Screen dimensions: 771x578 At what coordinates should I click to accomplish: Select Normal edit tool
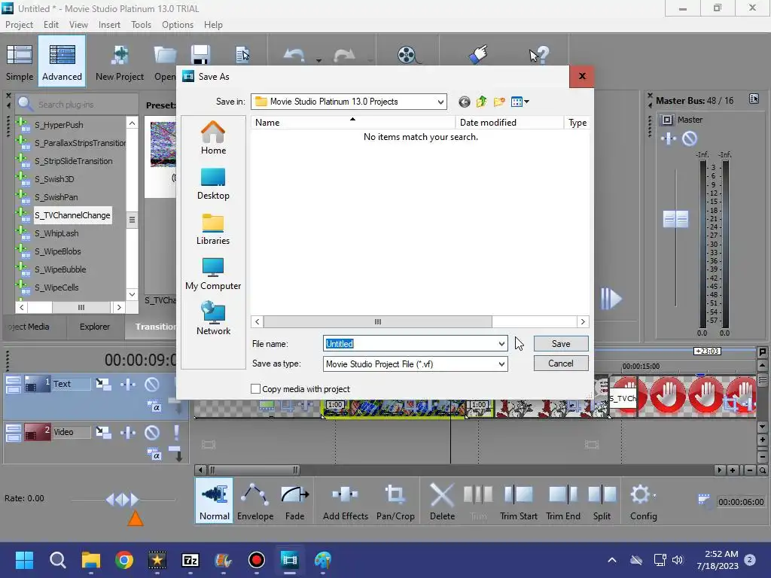(215, 502)
